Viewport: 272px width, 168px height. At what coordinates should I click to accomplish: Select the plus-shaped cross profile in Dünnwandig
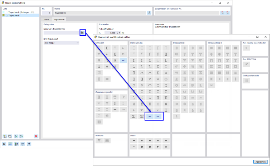(134, 110)
